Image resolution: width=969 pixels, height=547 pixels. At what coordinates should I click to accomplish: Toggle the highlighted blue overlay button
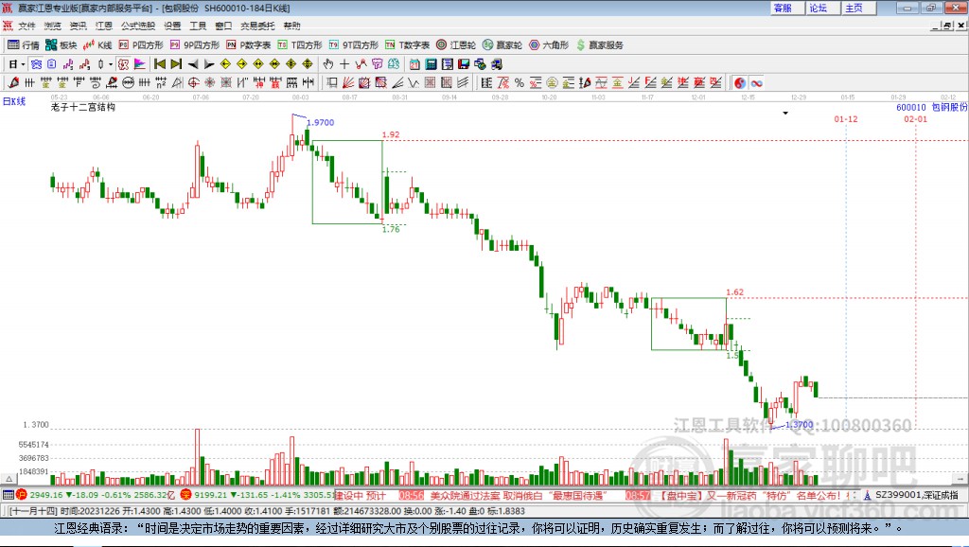pyautogui.click(x=36, y=64)
